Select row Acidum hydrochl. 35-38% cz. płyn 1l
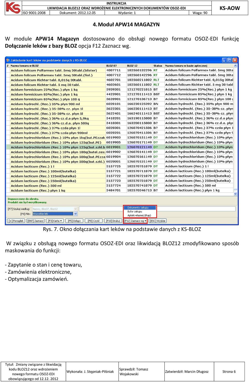Image resolution: width=249 pixels, height=382 pixels. coord(120,109)
